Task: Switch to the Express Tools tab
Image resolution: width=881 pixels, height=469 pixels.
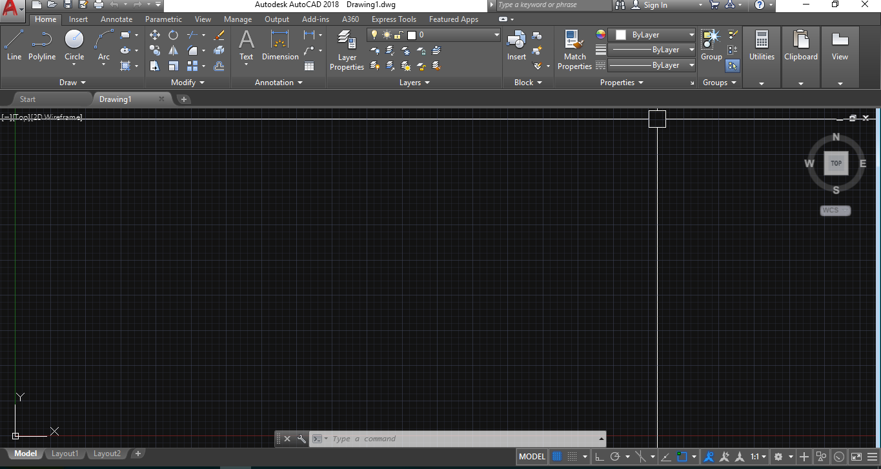Action: [x=394, y=19]
